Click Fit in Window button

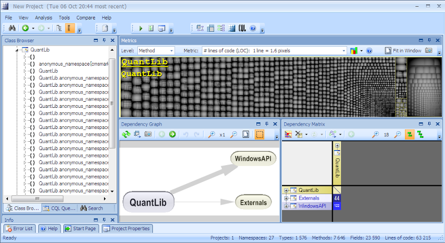pyautogui.click(x=403, y=51)
